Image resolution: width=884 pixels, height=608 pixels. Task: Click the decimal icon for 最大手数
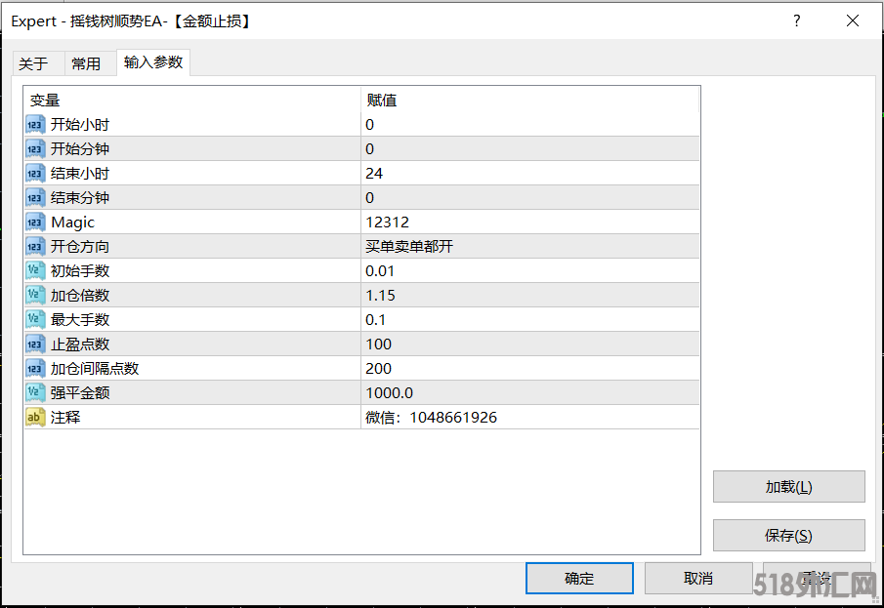click(x=34, y=319)
